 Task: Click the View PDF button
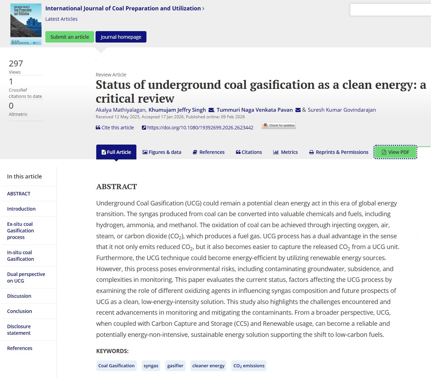click(x=395, y=152)
